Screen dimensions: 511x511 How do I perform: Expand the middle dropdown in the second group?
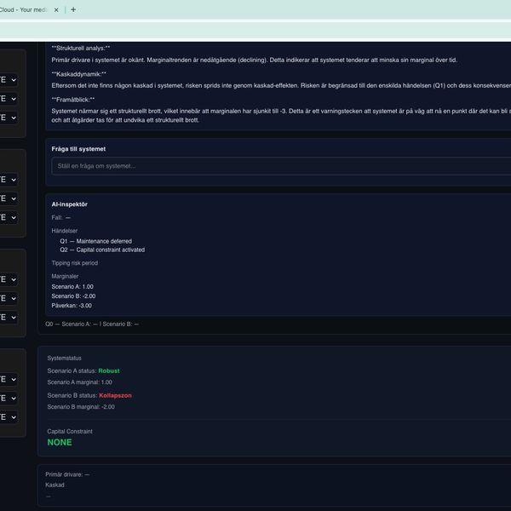8,198
